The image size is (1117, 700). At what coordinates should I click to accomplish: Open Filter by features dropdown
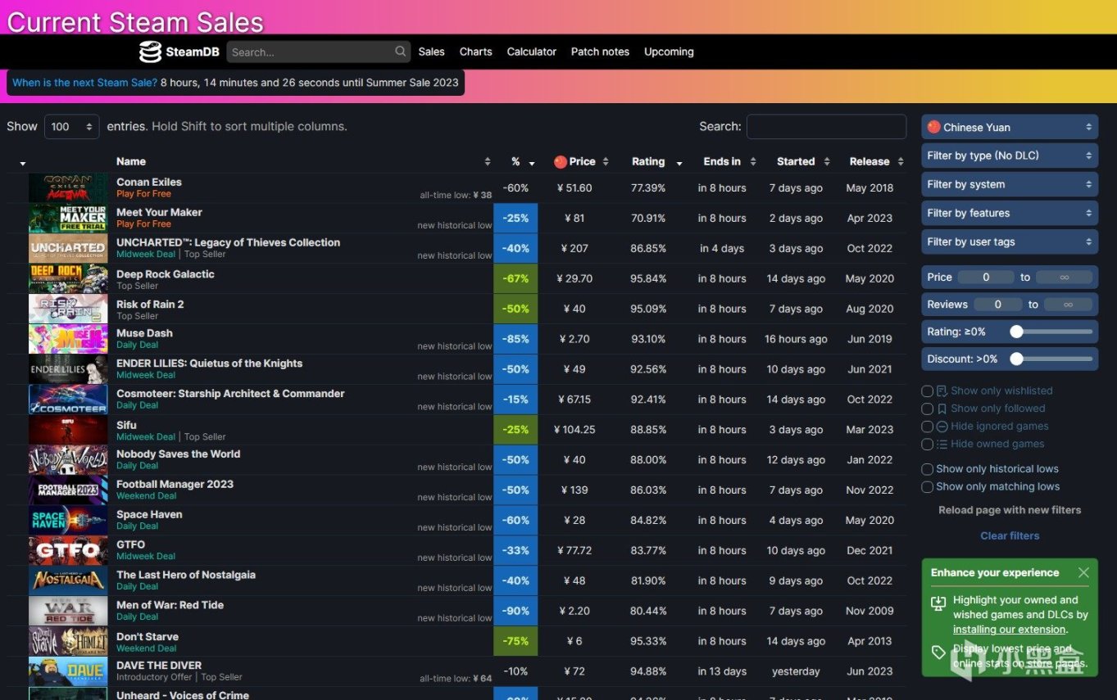[x=1010, y=213]
